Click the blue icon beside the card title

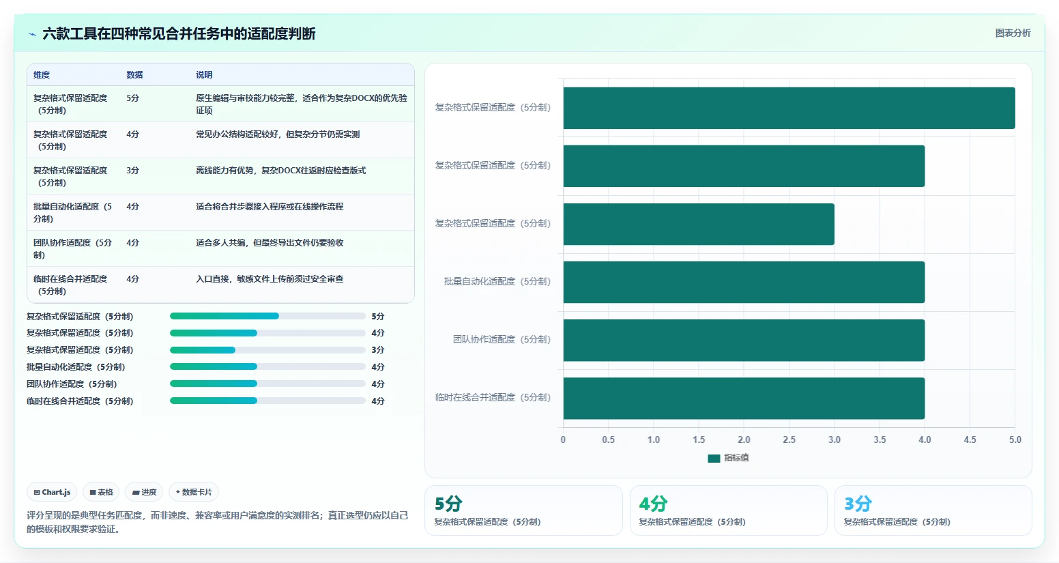[32, 34]
